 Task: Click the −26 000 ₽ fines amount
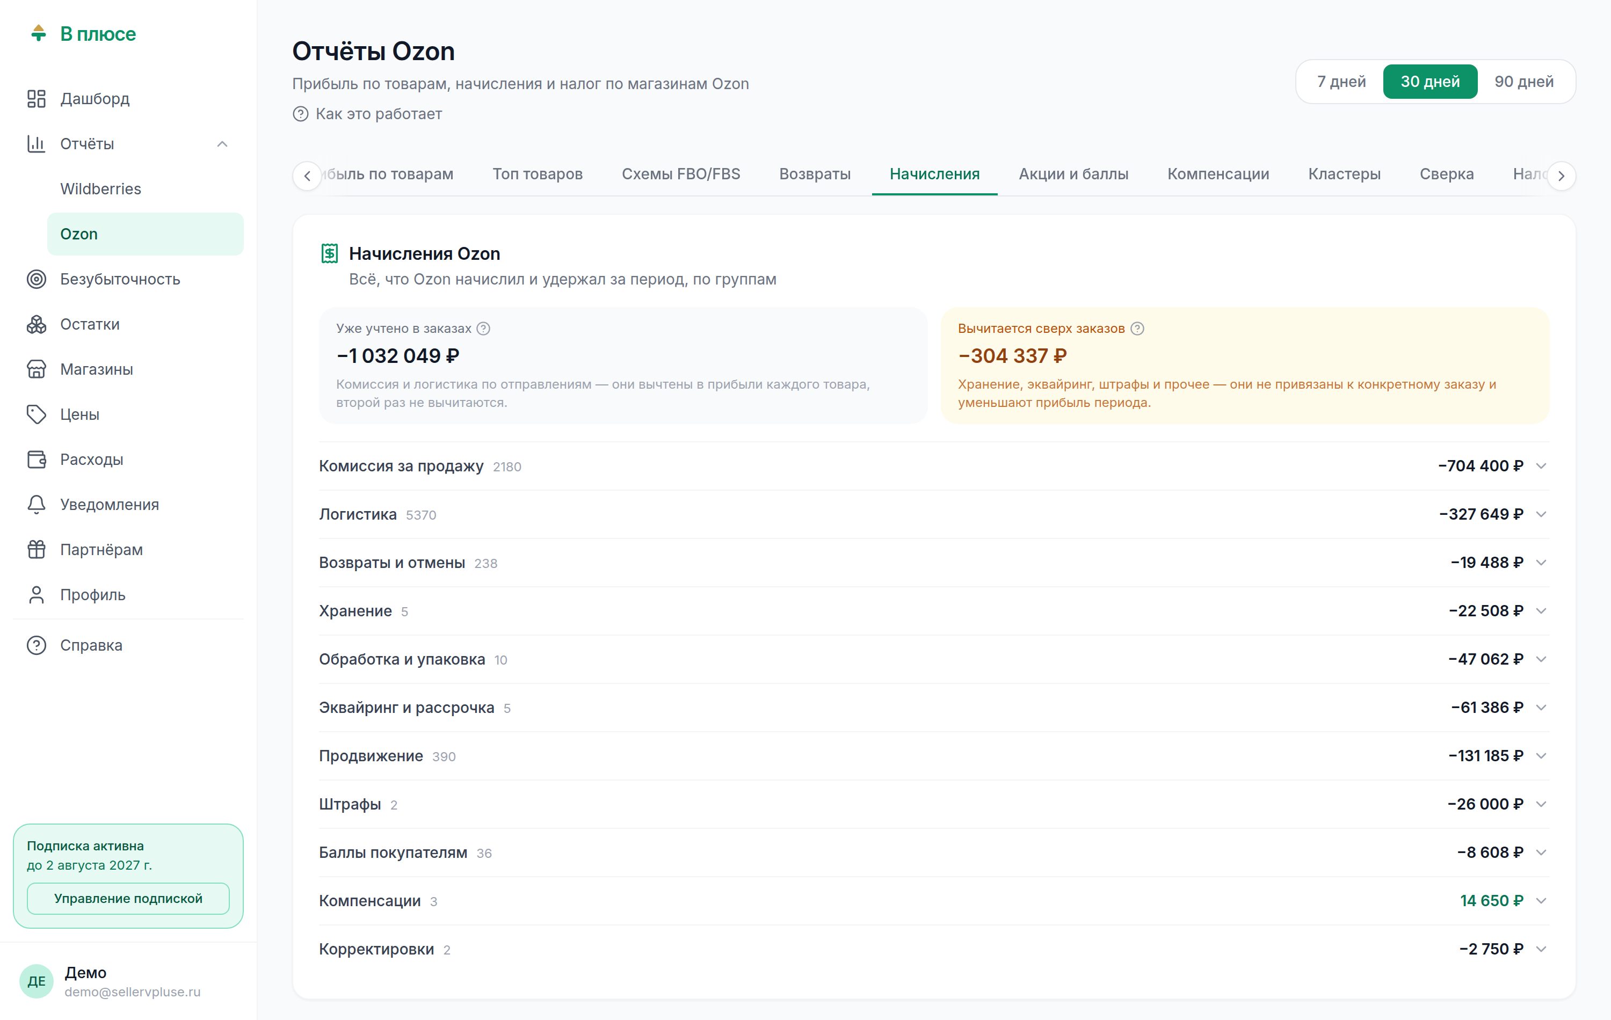(1485, 804)
